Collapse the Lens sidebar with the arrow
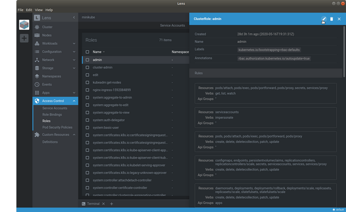This screenshot has width=346, height=212. (74, 18)
